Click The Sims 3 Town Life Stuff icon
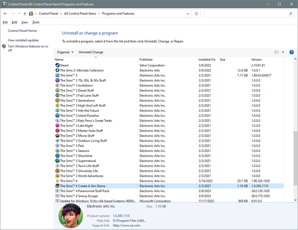Image resolution: width=298 pixels, height=230 pixels. [x=57, y=166]
